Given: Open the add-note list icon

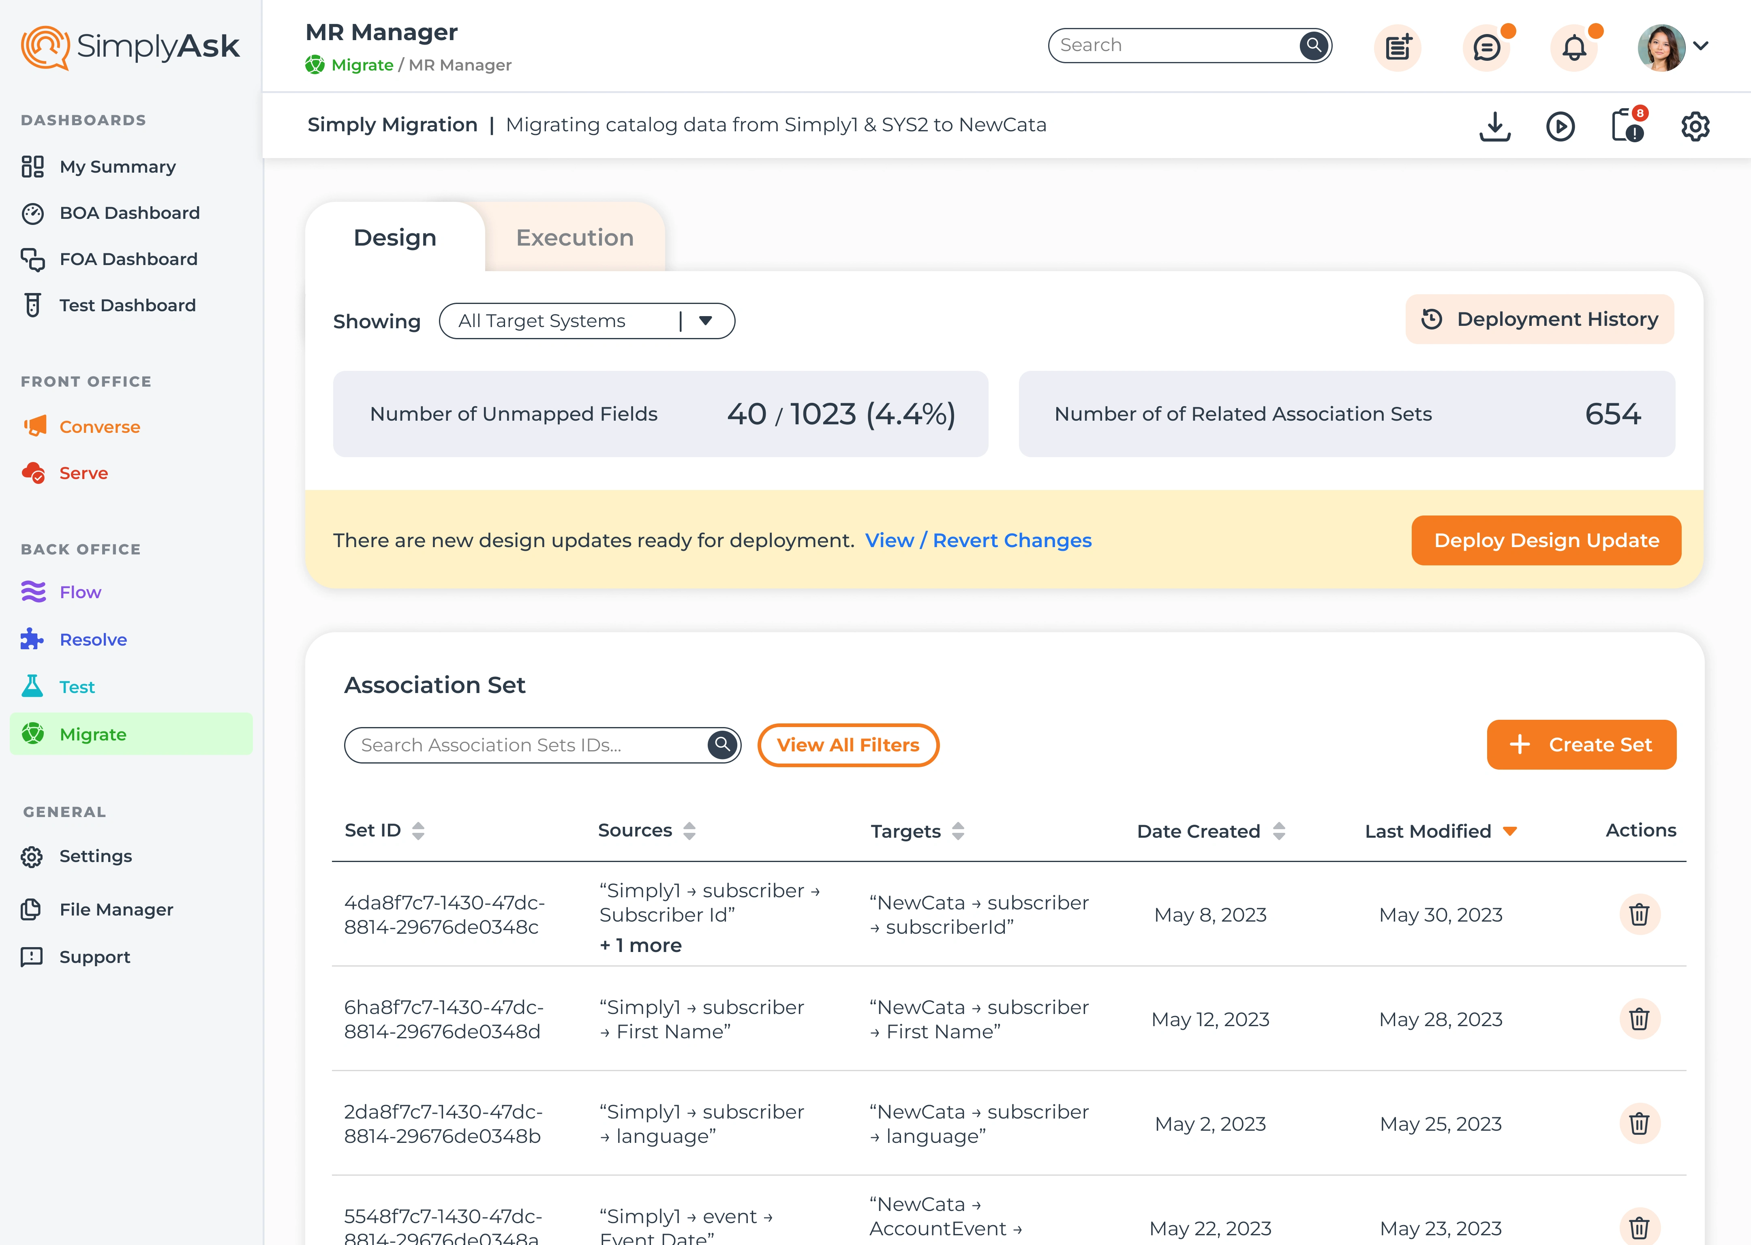Looking at the screenshot, I should (x=1398, y=47).
